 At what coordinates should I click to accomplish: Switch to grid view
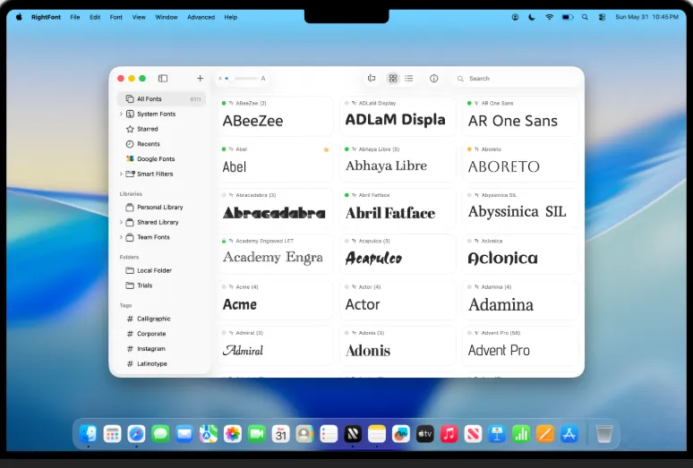point(392,78)
